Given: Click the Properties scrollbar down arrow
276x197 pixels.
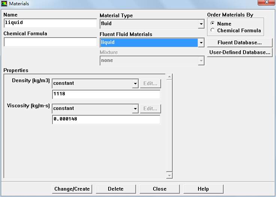Looking at the screenshot, I should pyautogui.click(x=169, y=175).
